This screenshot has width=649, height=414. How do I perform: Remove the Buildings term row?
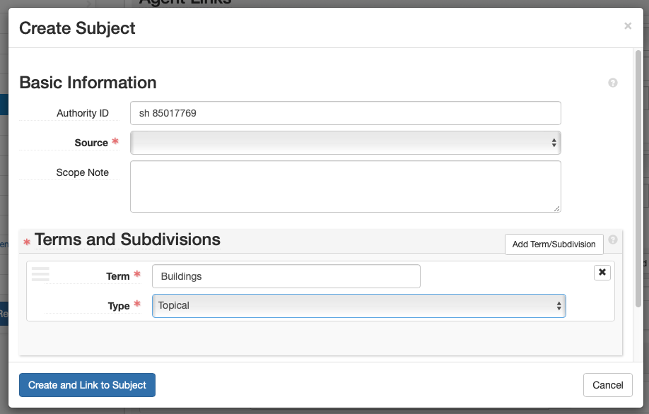[602, 272]
